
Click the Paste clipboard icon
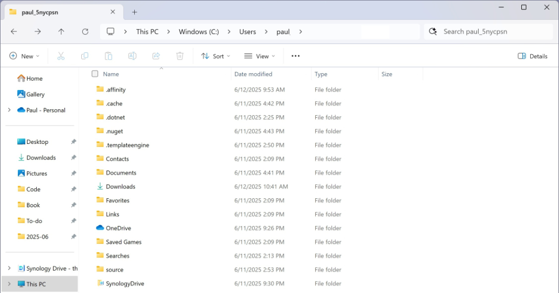tap(109, 56)
